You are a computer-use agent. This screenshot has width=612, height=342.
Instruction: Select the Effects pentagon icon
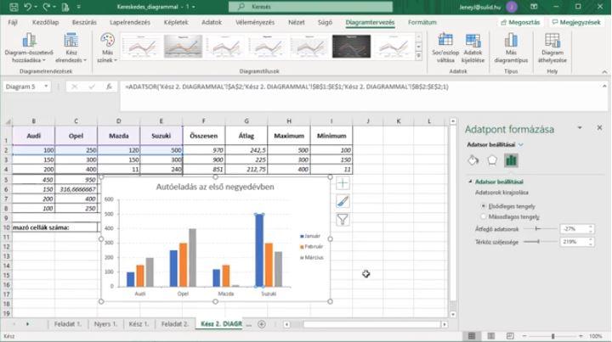(493, 160)
